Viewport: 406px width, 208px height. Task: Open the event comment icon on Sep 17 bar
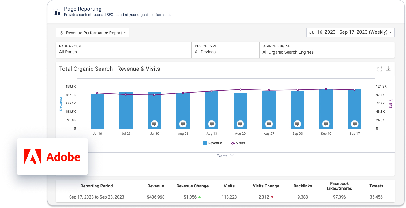(x=355, y=124)
